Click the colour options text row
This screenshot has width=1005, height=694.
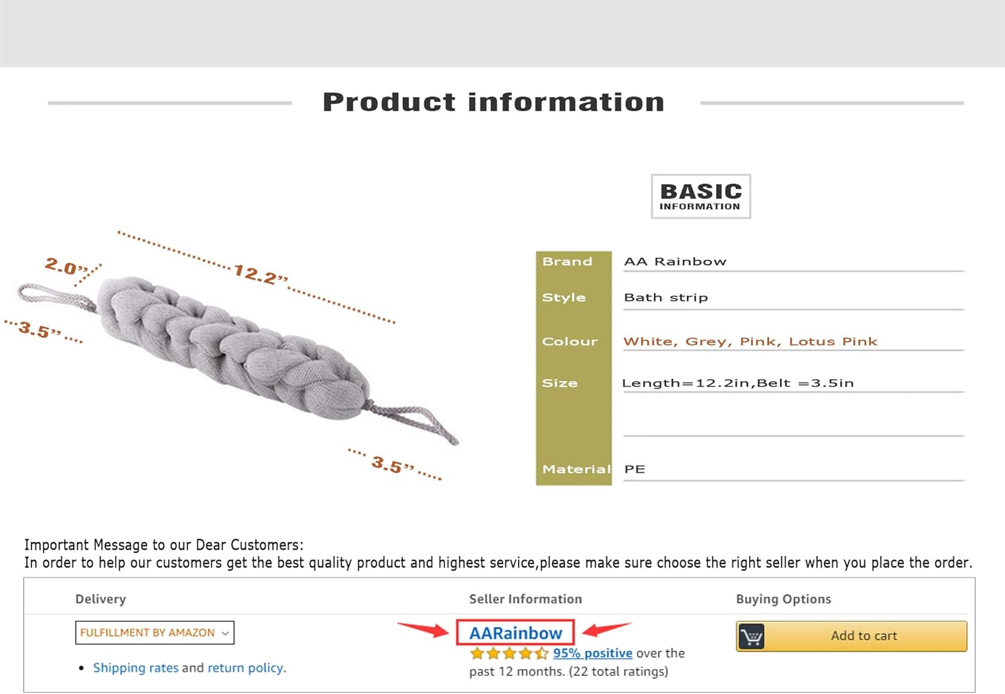pos(750,342)
